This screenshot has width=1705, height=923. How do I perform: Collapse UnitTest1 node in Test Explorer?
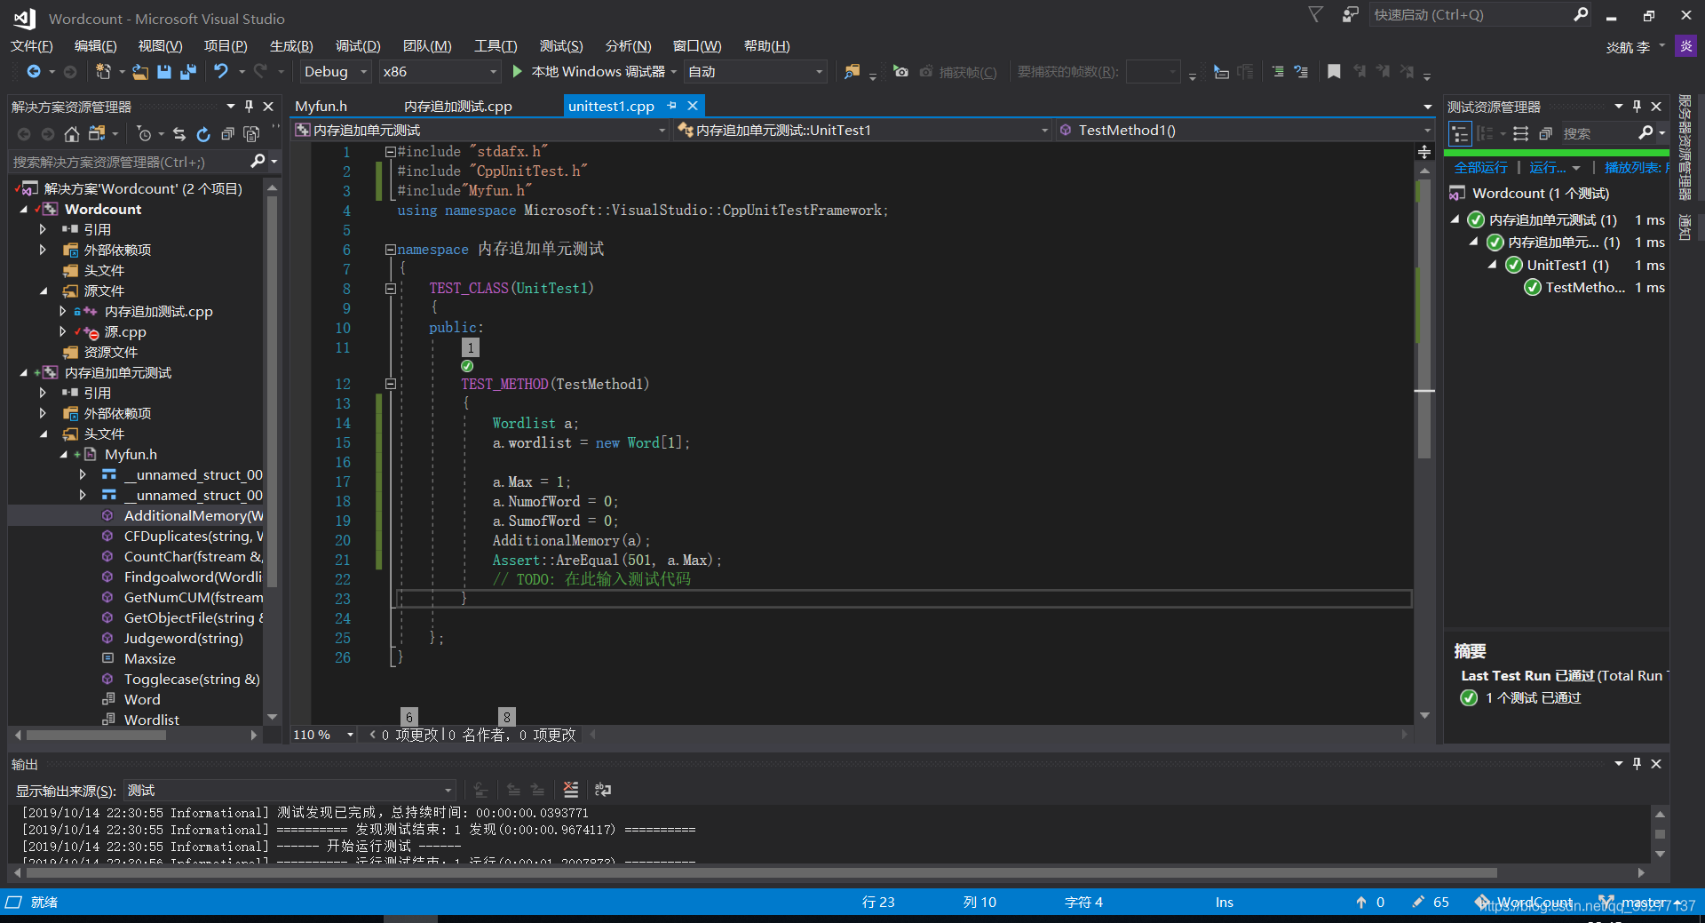point(1492,266)
